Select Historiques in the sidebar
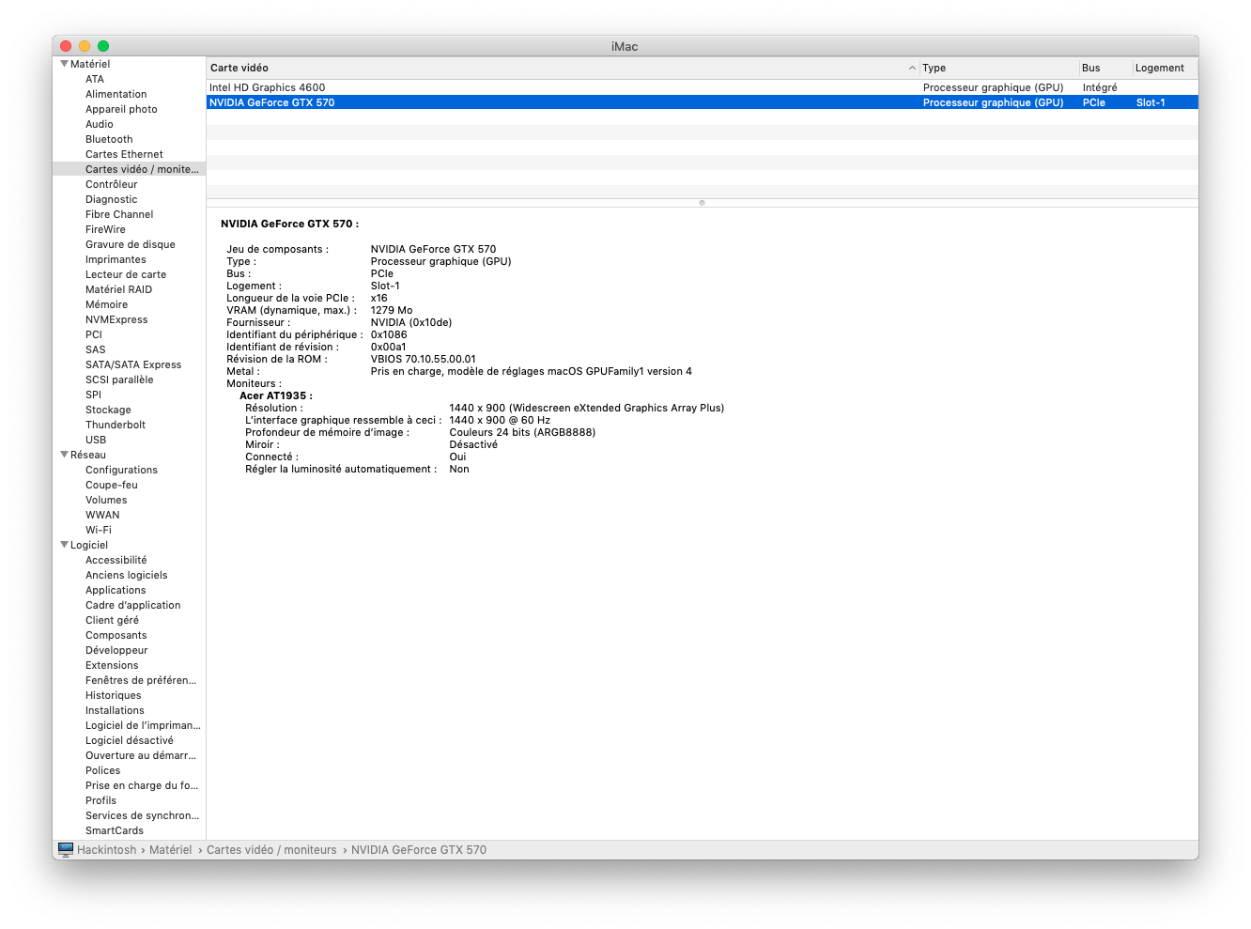Viewport: 1251px width, 929px height. coord(114,695)
